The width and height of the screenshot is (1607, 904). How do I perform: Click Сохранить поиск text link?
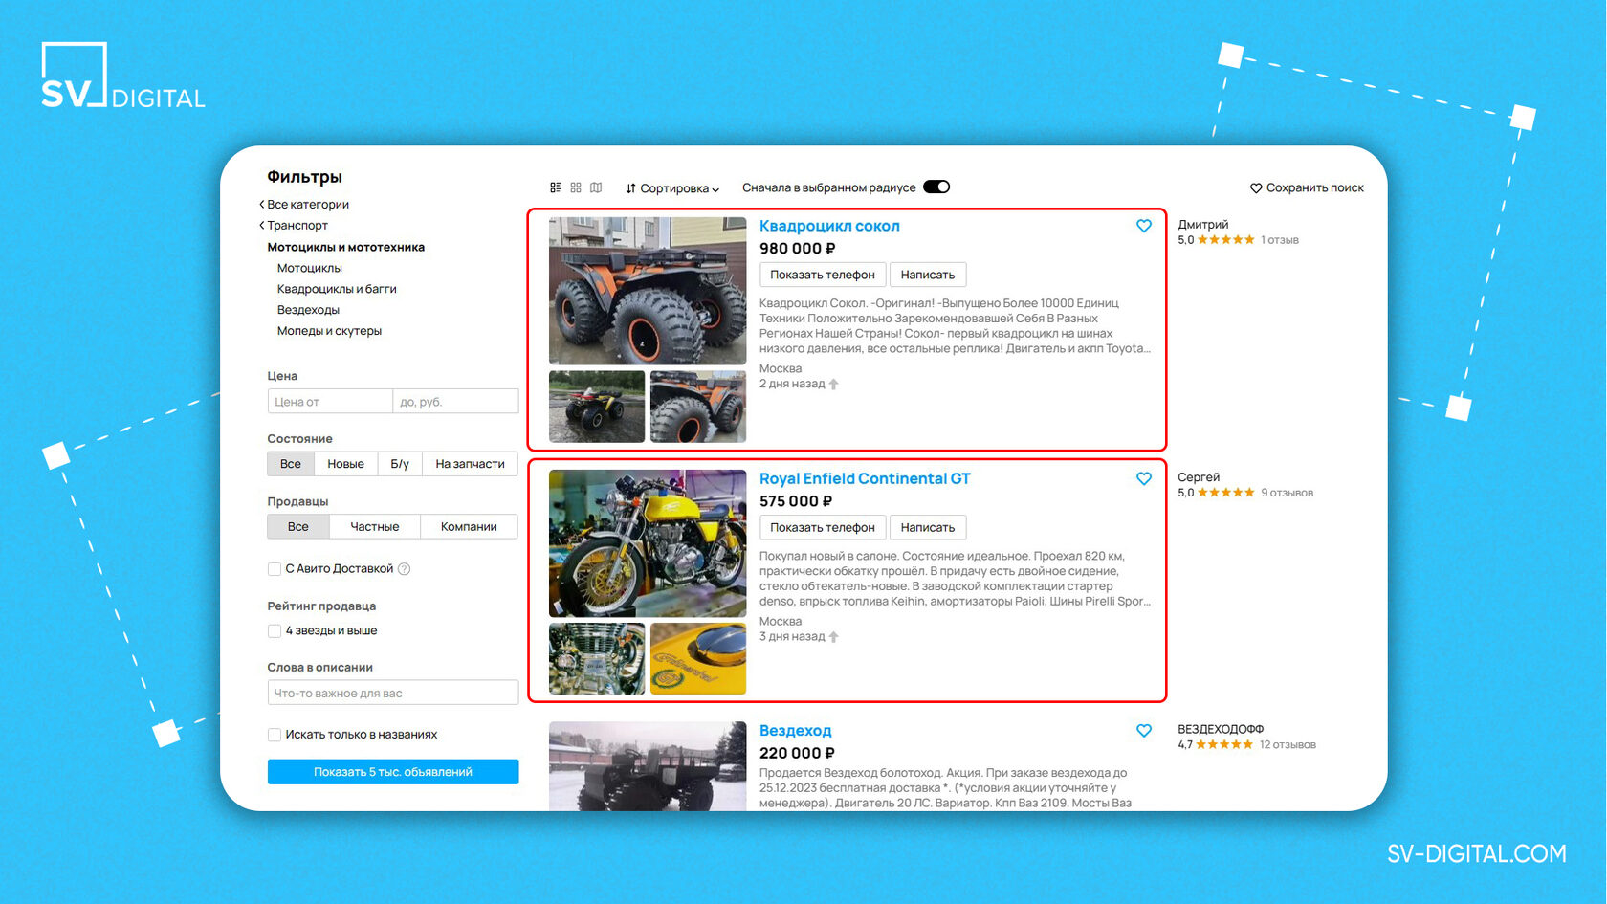pyautogui.click(x=1314, y=188)
